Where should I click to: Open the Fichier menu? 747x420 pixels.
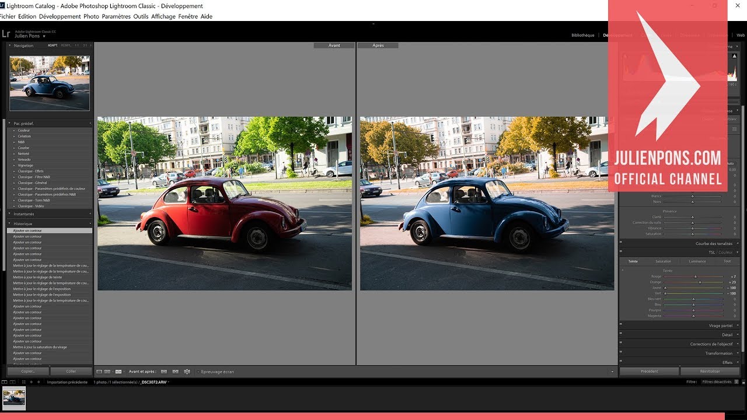8,16
